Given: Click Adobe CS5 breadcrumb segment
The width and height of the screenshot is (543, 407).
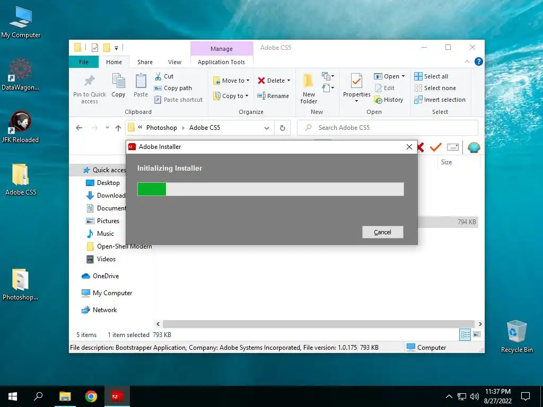Looking at the screenshot, I should pyautogui.click(x=204, y=128).
